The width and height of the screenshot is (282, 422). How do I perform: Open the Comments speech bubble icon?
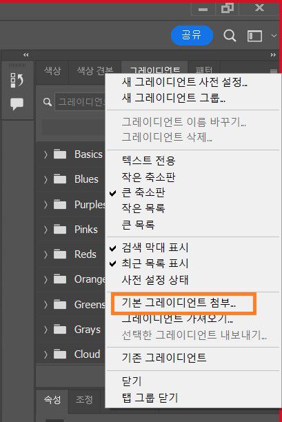(x=17, y=104)
